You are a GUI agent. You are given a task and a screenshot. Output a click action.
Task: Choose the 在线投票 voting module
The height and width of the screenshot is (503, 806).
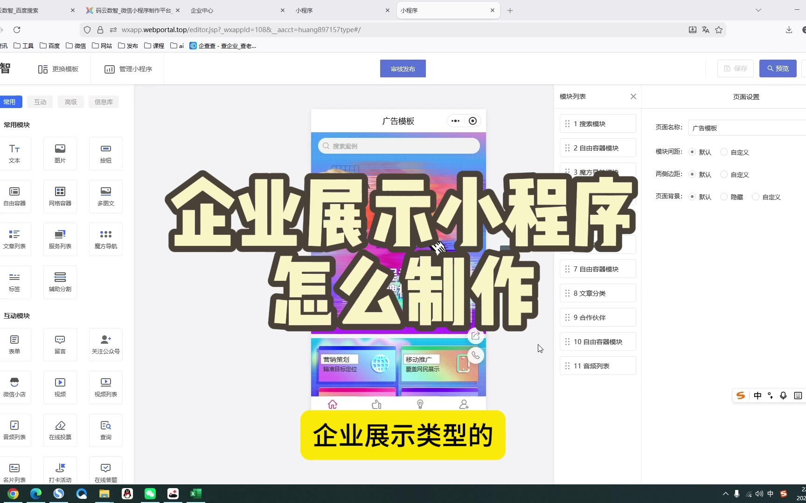point(60,430)
